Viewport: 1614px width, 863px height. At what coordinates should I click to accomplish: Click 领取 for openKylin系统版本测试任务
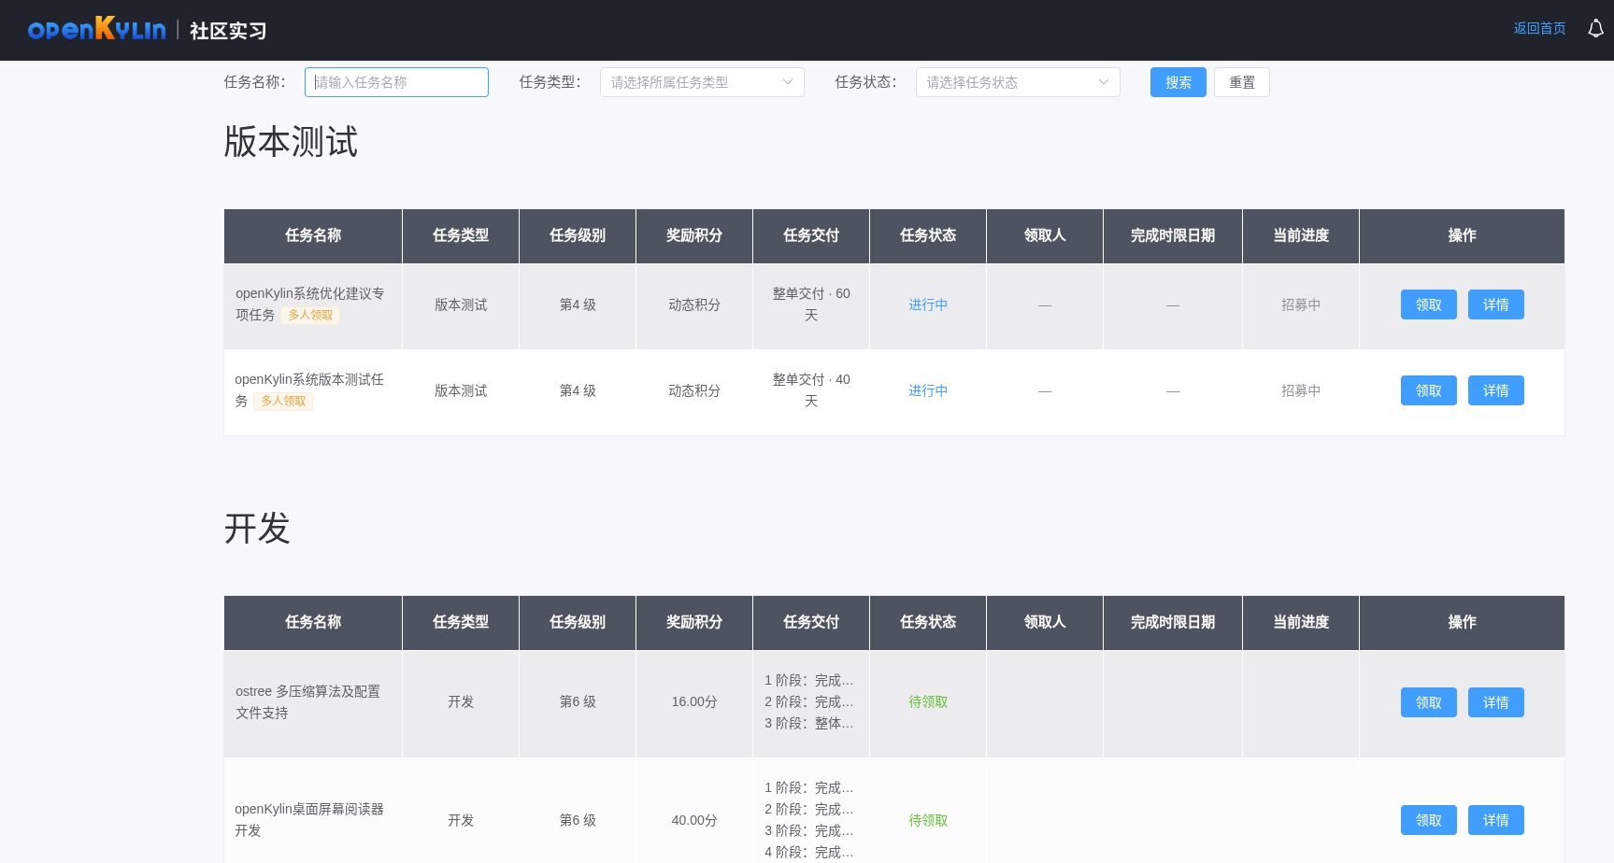[x=1428, y=390]
